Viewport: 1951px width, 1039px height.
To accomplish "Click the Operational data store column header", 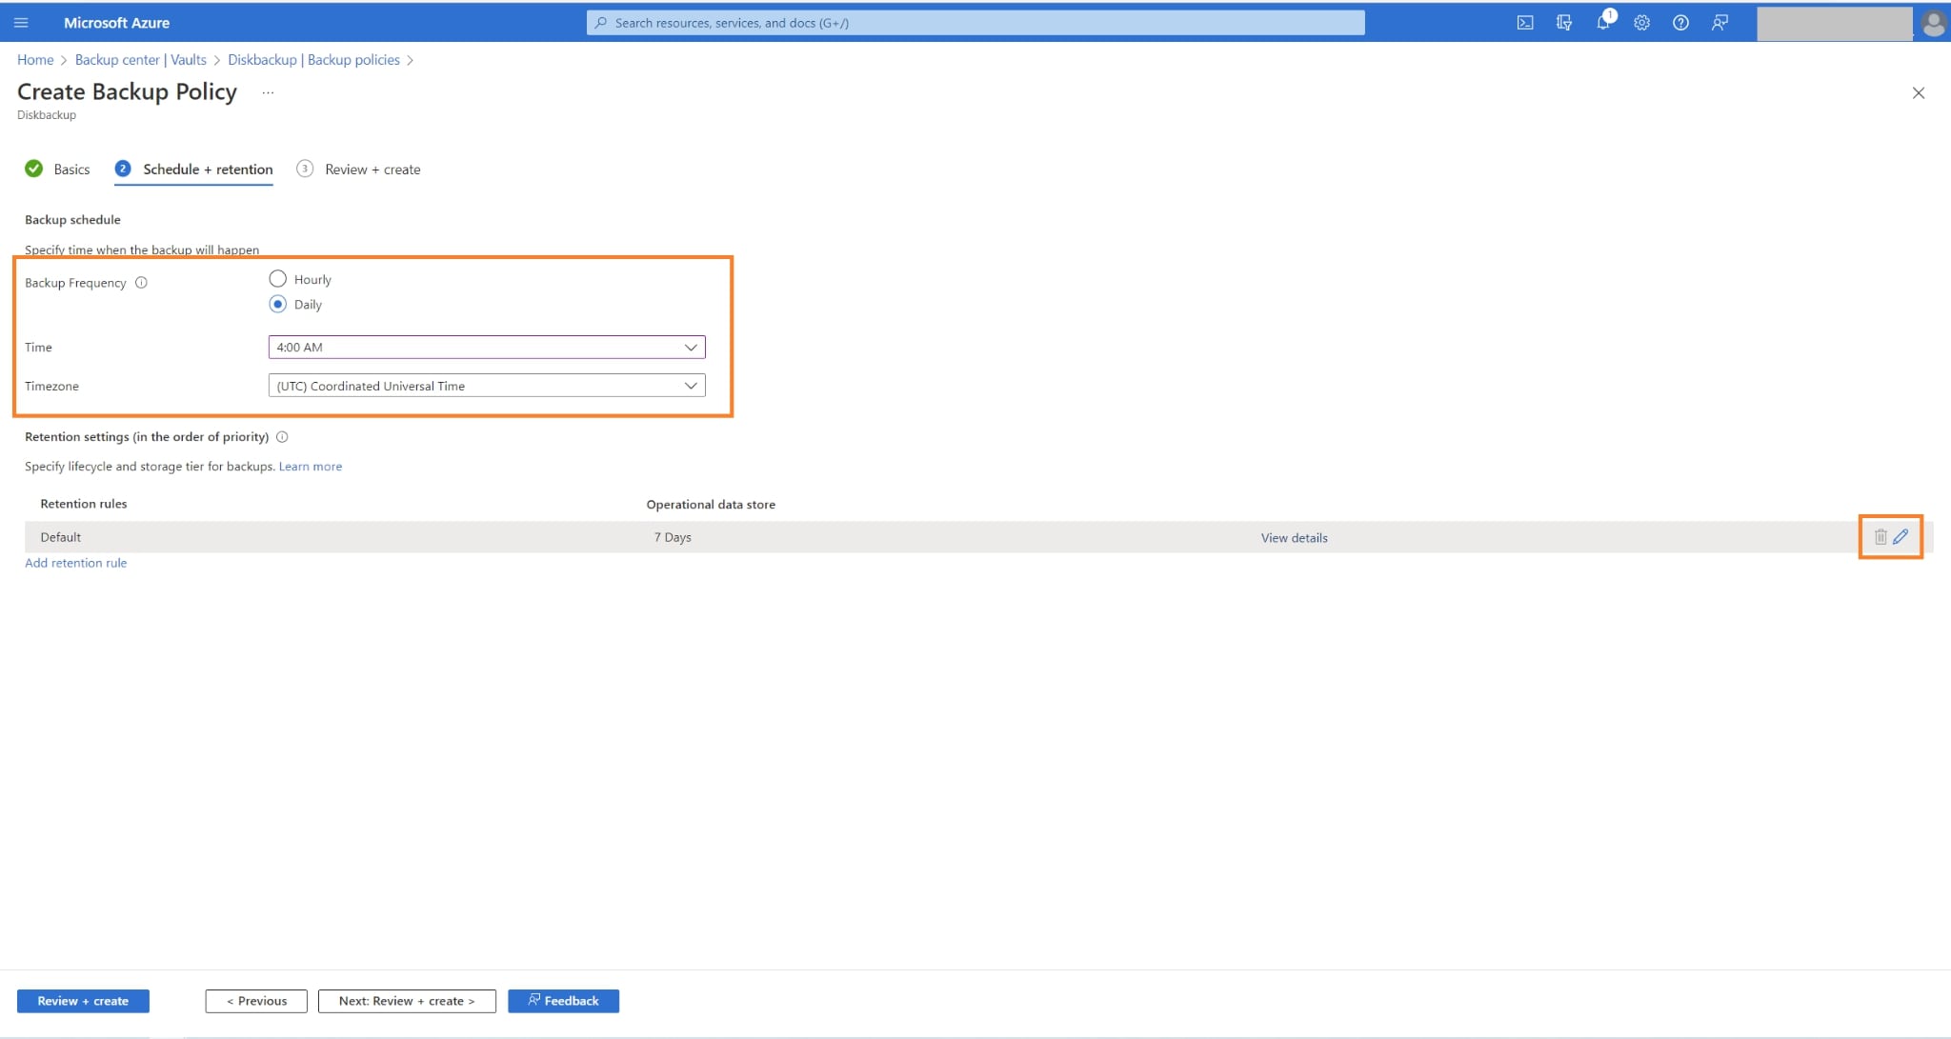I will click(711, 505).
